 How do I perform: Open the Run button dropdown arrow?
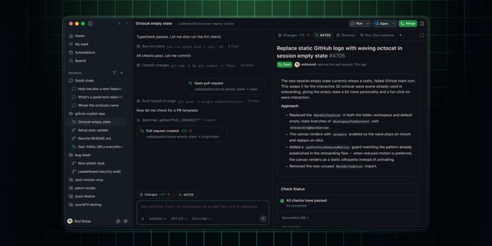(x=368, y=23)
